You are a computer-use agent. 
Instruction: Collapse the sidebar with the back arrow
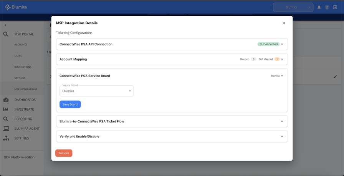point(6,25)
